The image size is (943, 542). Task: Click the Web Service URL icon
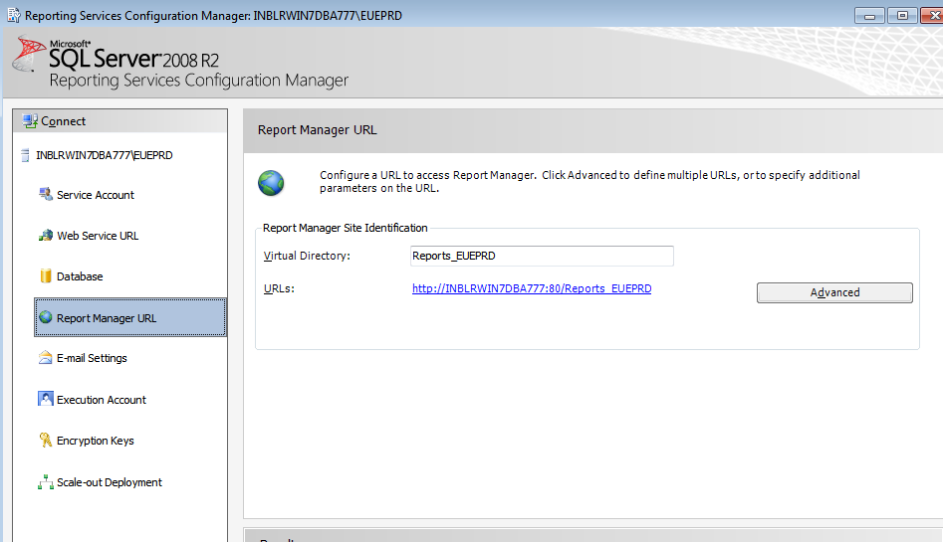[x=46, y=235]
